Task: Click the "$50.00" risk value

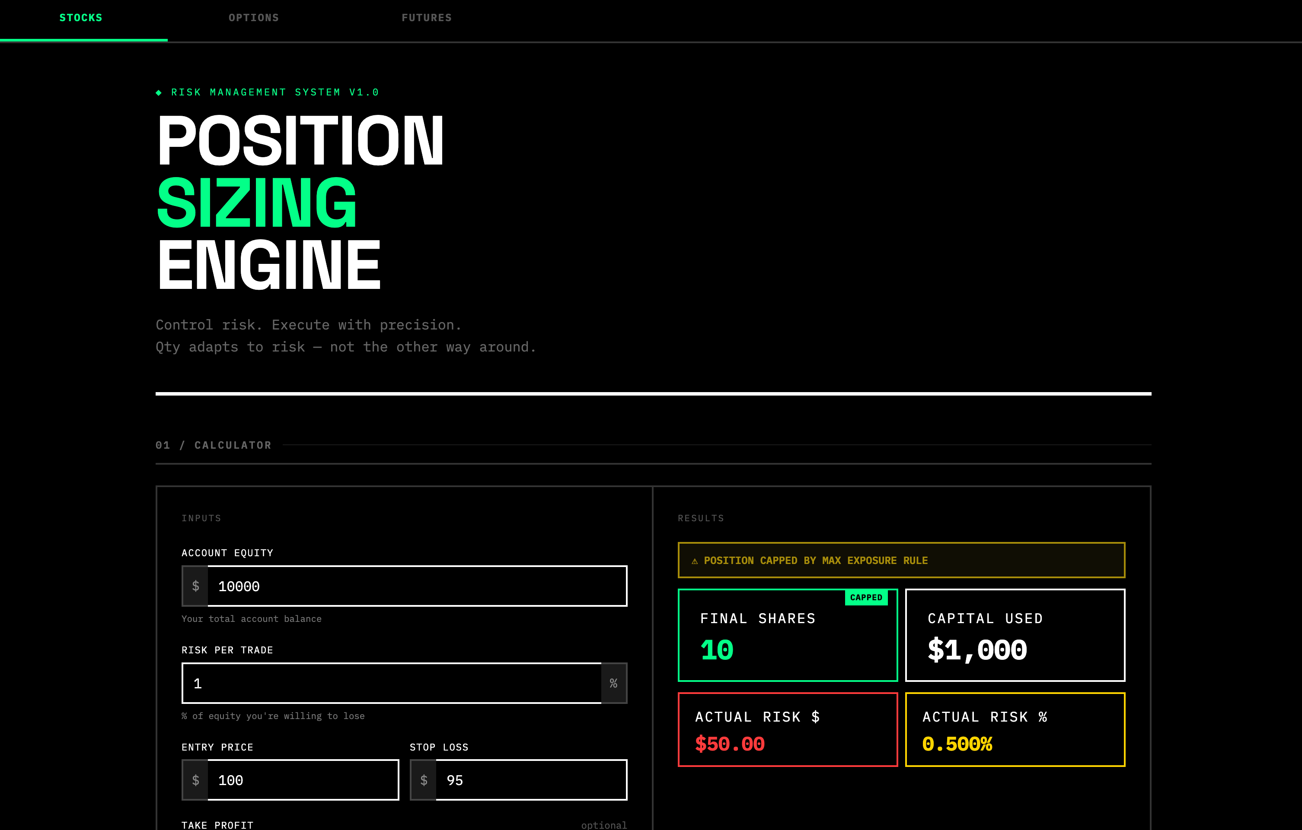Action: point(730,744)
